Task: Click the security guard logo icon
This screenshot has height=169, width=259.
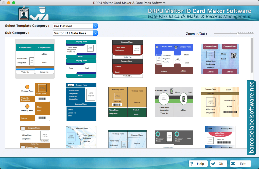Action: click(39, 13)
